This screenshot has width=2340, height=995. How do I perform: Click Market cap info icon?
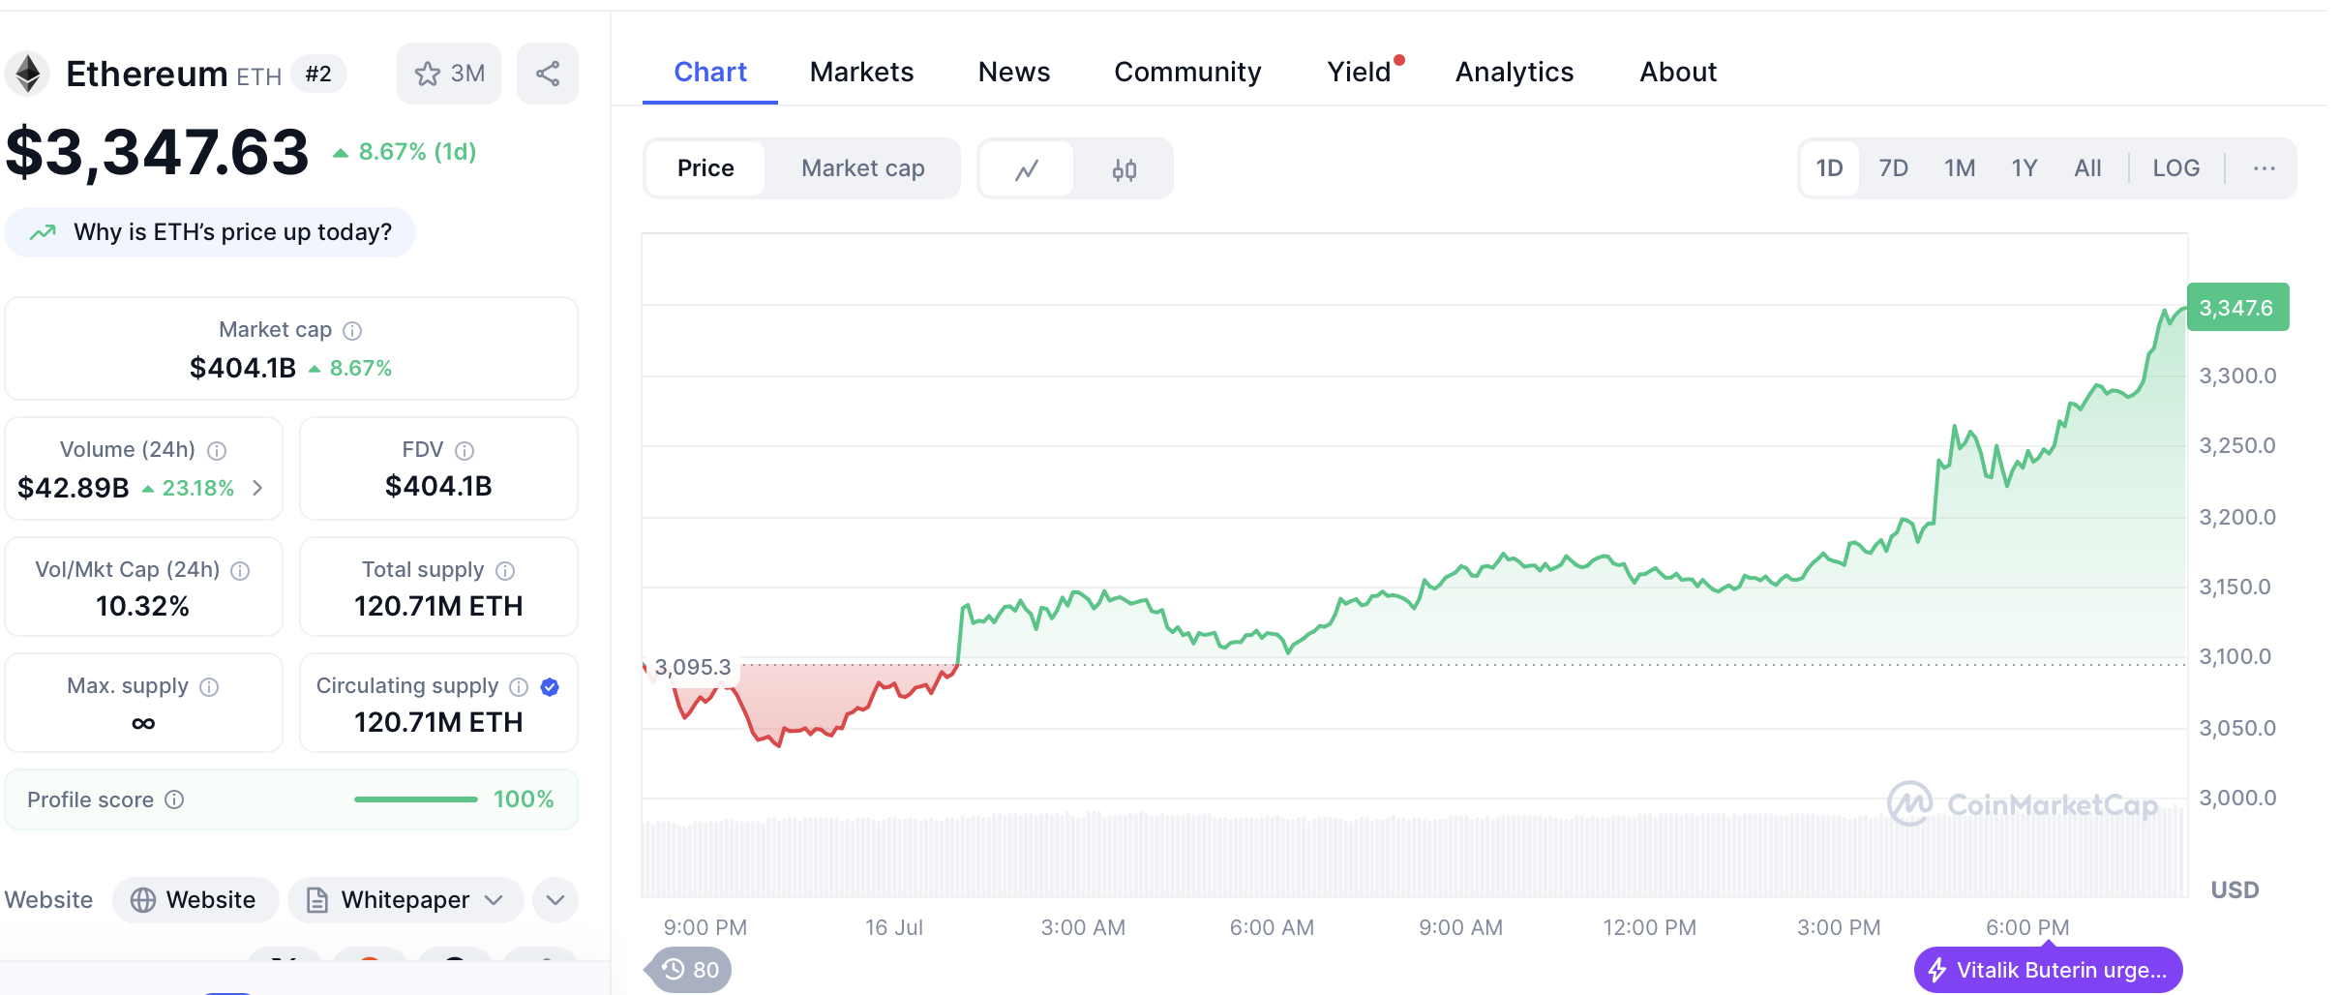point(353,331)
